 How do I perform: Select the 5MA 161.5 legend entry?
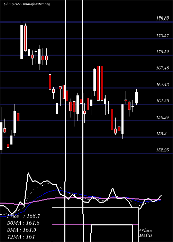(21, 230)
